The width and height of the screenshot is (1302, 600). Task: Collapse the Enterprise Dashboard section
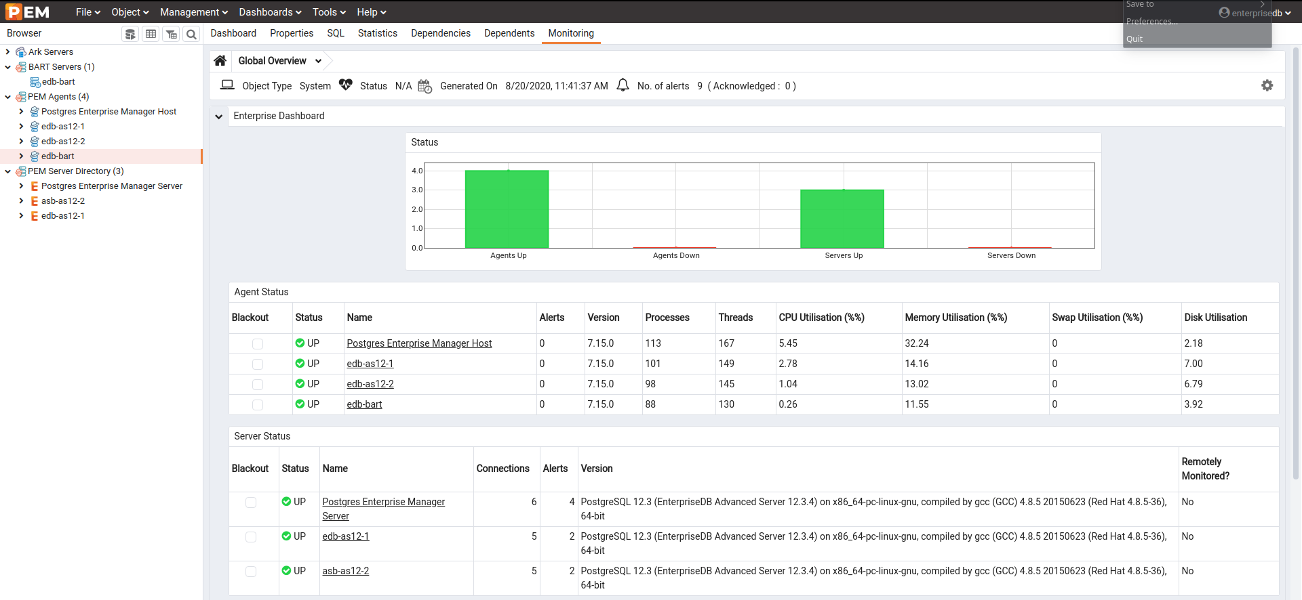(x=218, y=116)
